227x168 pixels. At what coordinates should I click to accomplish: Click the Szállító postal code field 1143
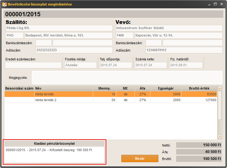coord(14,35)
